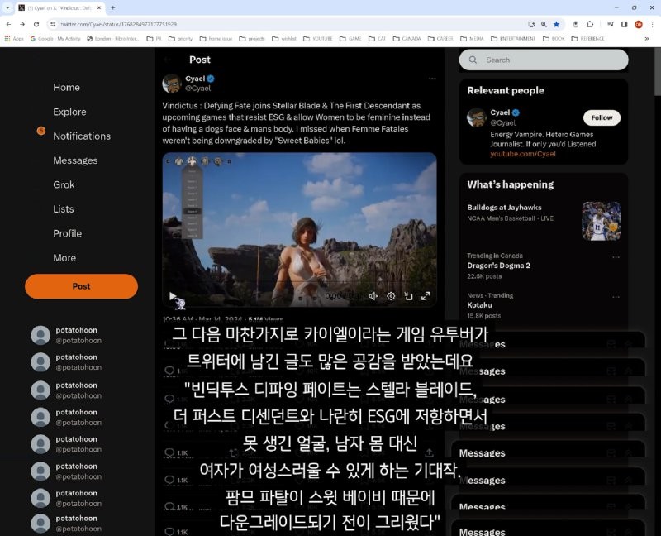
Task: Open the Apps shortcut in bookmarks bar
Action: [14, 38]
